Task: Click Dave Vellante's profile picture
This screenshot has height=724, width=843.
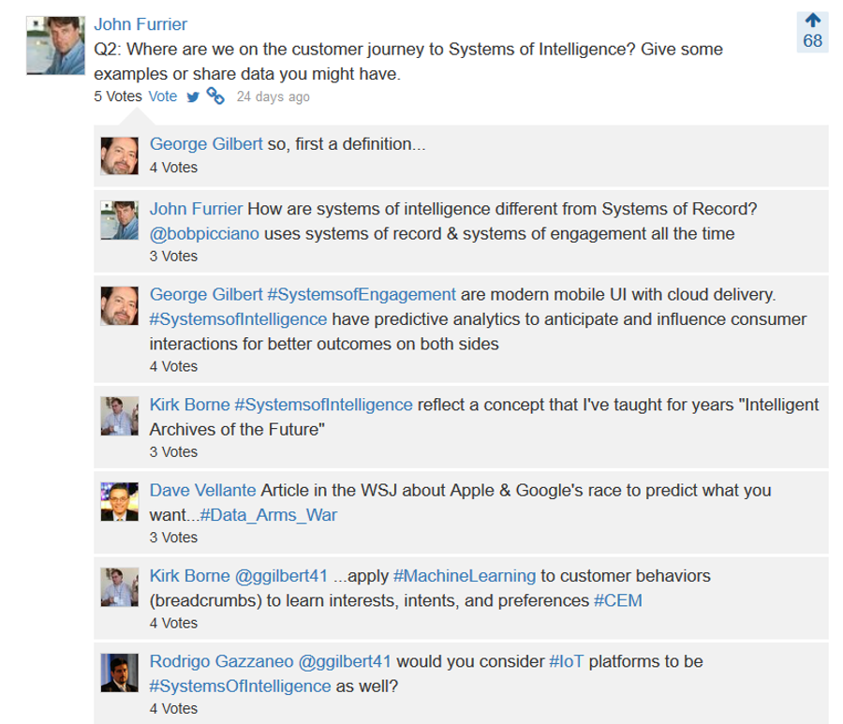Action: (x=119, y=501)
